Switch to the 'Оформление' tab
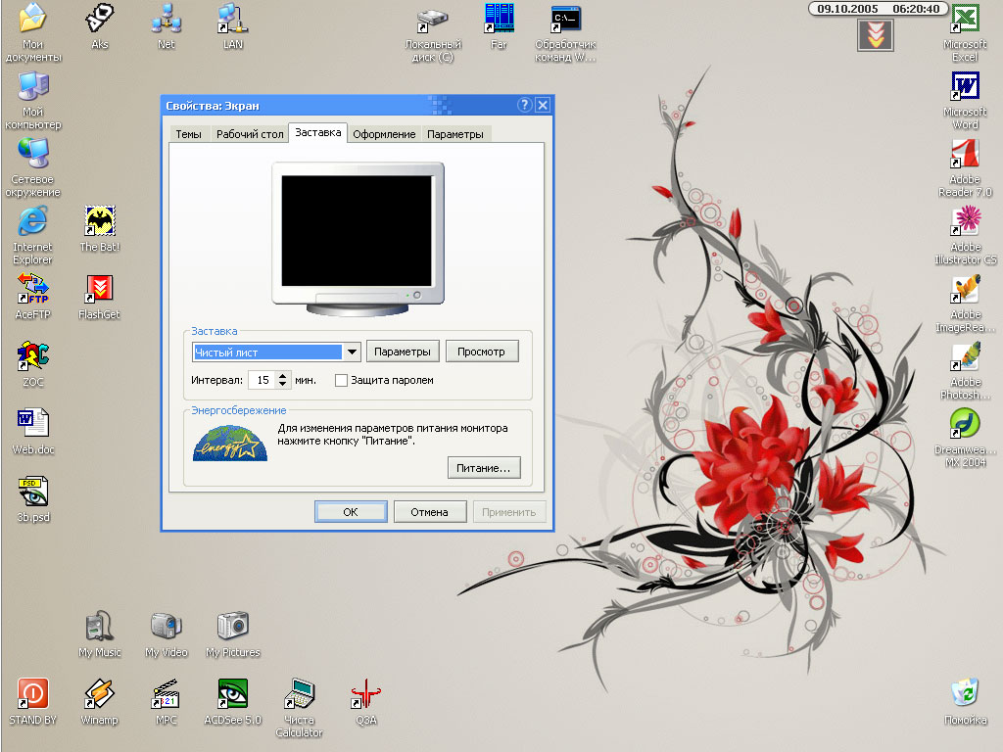 coord(385,134)
